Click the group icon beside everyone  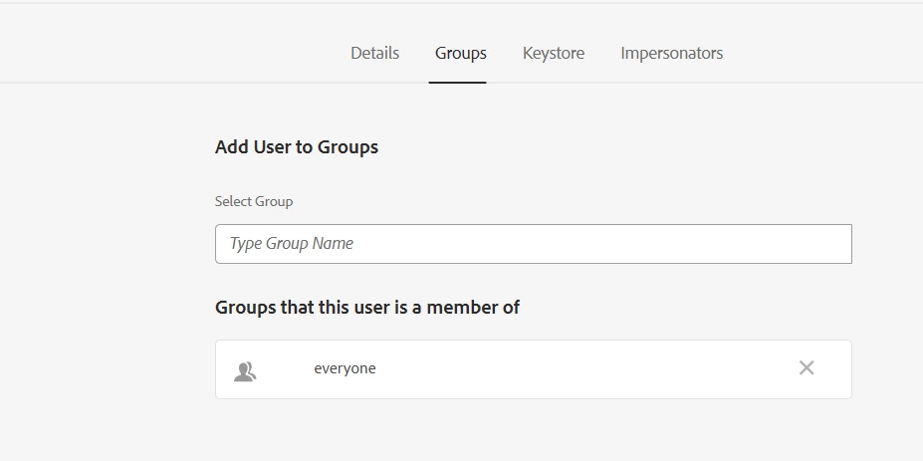[245, 371]
